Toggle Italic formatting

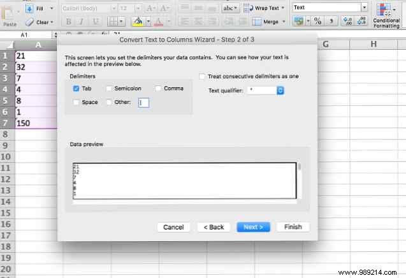[x=82, y=22]
